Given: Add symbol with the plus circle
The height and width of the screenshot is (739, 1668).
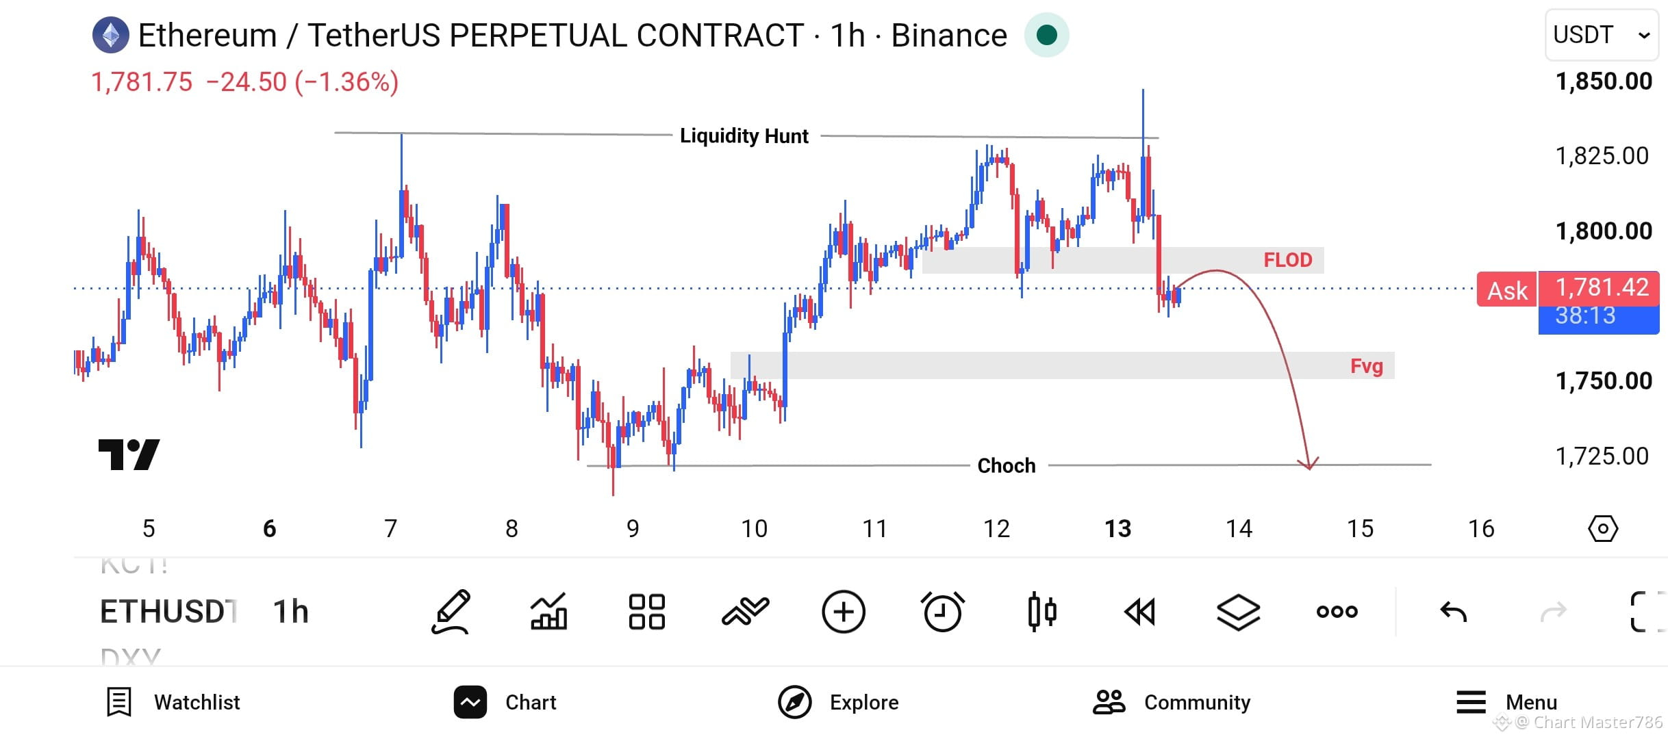Looking at the screenshot, I should pyautogui.click(x=844, y=612).
